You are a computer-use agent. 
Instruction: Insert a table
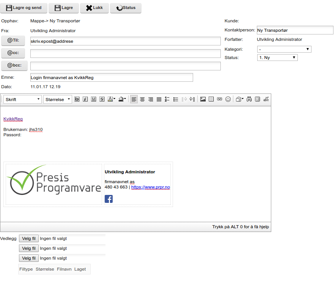tap(211, 99)
